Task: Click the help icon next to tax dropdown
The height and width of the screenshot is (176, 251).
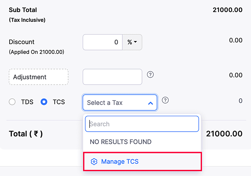Action: click(165, 100)
